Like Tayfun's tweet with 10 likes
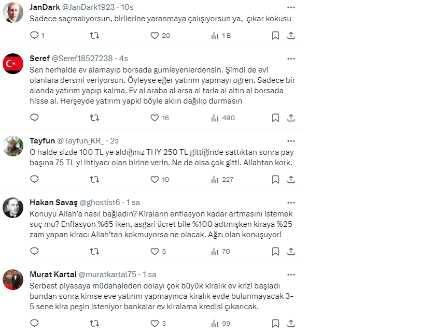 (155, 180)
